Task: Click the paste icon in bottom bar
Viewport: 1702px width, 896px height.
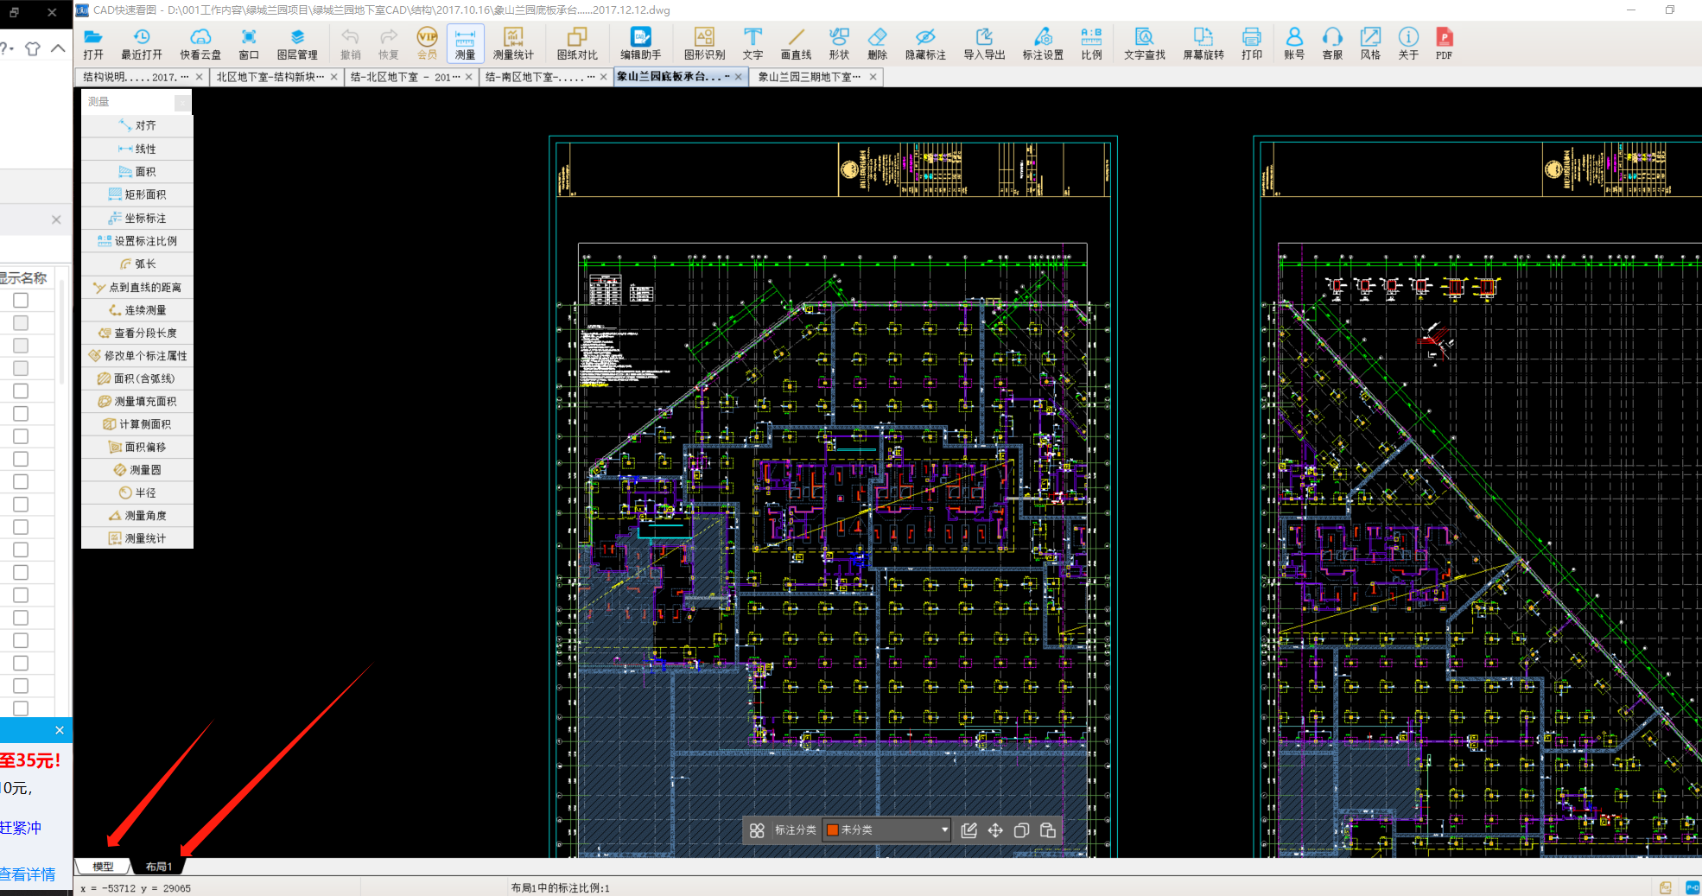Action: [x=1048, y=830]
